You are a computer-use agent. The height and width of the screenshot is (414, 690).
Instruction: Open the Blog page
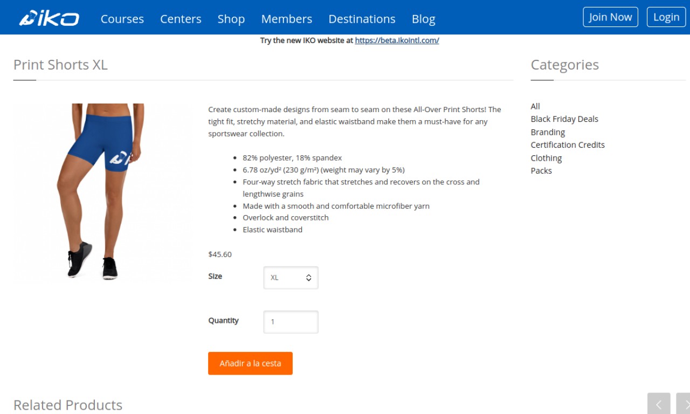[423, 19]
